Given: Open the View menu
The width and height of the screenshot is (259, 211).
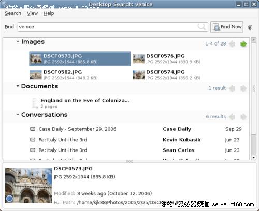Looking at the screenshot, I should [x=32, y=13].
